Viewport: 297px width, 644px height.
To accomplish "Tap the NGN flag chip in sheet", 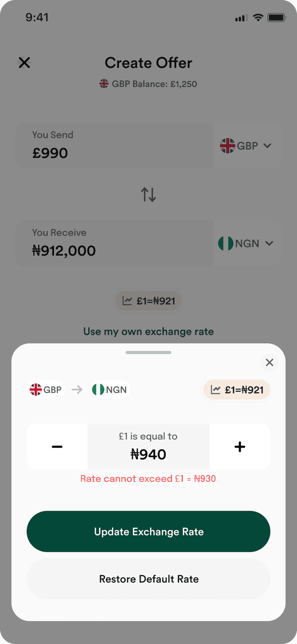I will (x=110, y=390).
